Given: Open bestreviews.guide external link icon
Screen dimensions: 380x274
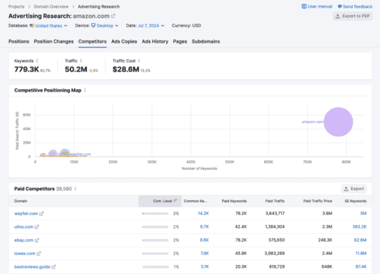Looking at the screenshot, I should coord(54,266).
